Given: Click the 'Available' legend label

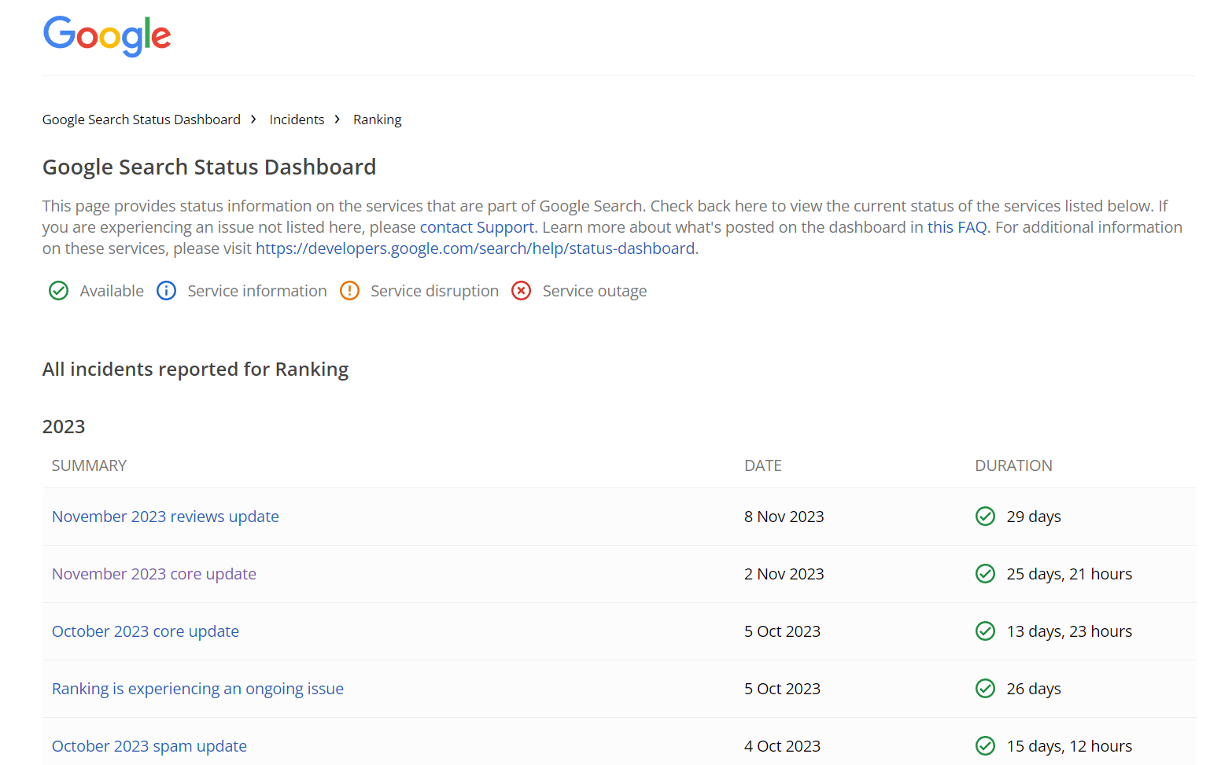Looking at the screenshot, I should [x=112, y=291].
